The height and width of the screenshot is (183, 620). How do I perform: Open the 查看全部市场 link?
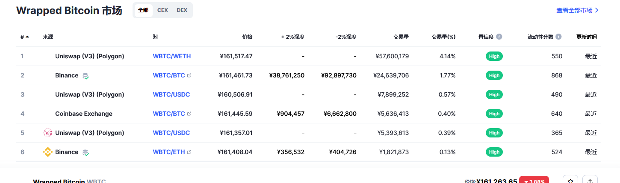pos(577,10)
